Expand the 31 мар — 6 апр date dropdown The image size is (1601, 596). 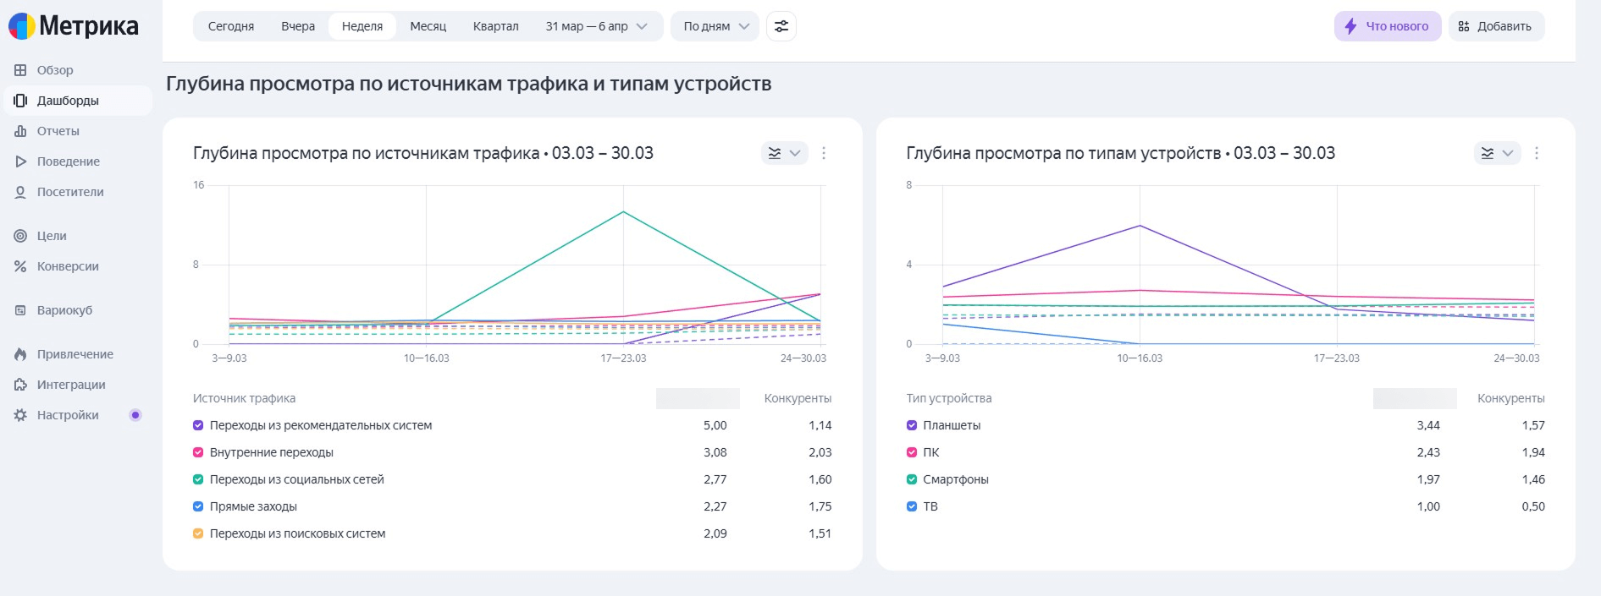pos(596,26)
